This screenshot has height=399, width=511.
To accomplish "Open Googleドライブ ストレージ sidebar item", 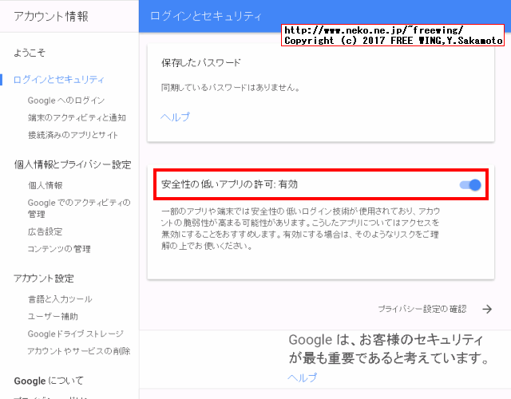I will click(76, 334).
